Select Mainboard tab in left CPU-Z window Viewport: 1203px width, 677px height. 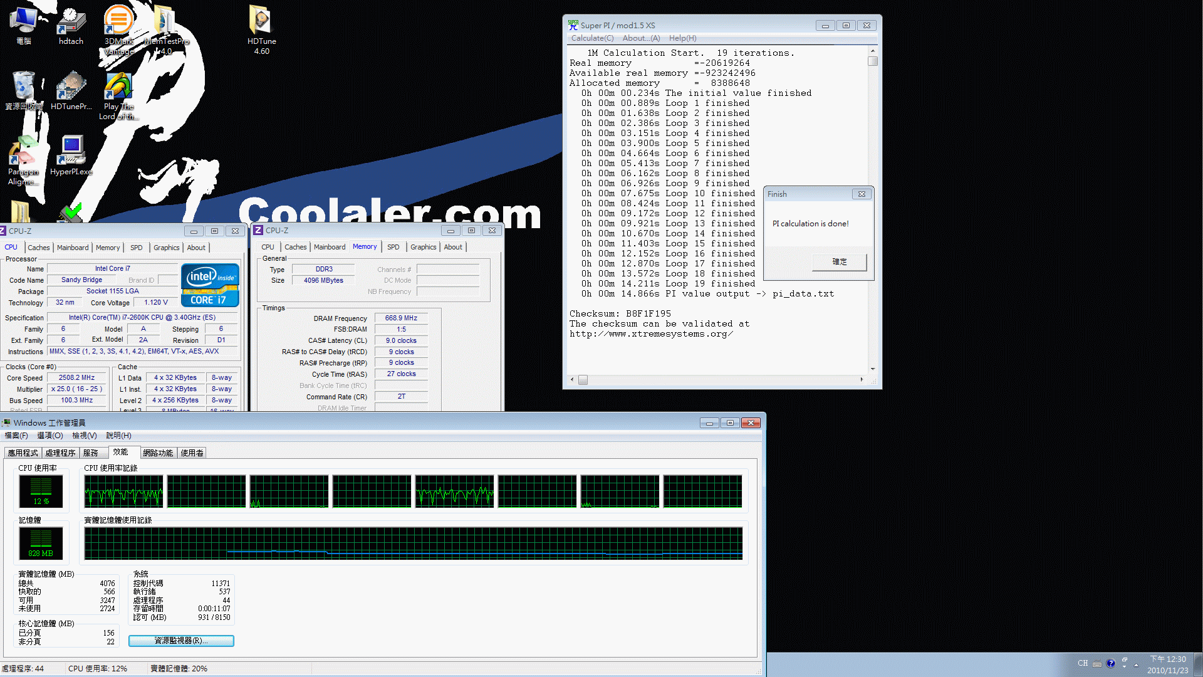tap(73, 248)
